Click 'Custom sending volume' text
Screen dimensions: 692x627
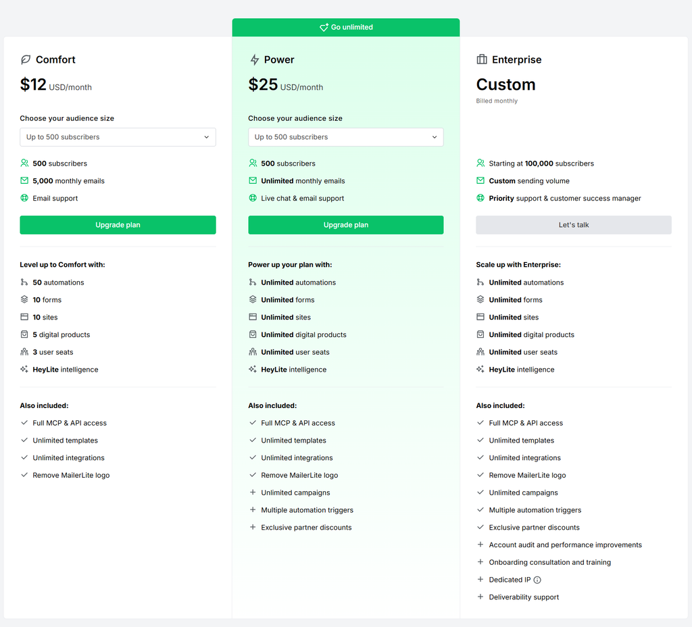[529, 181]
